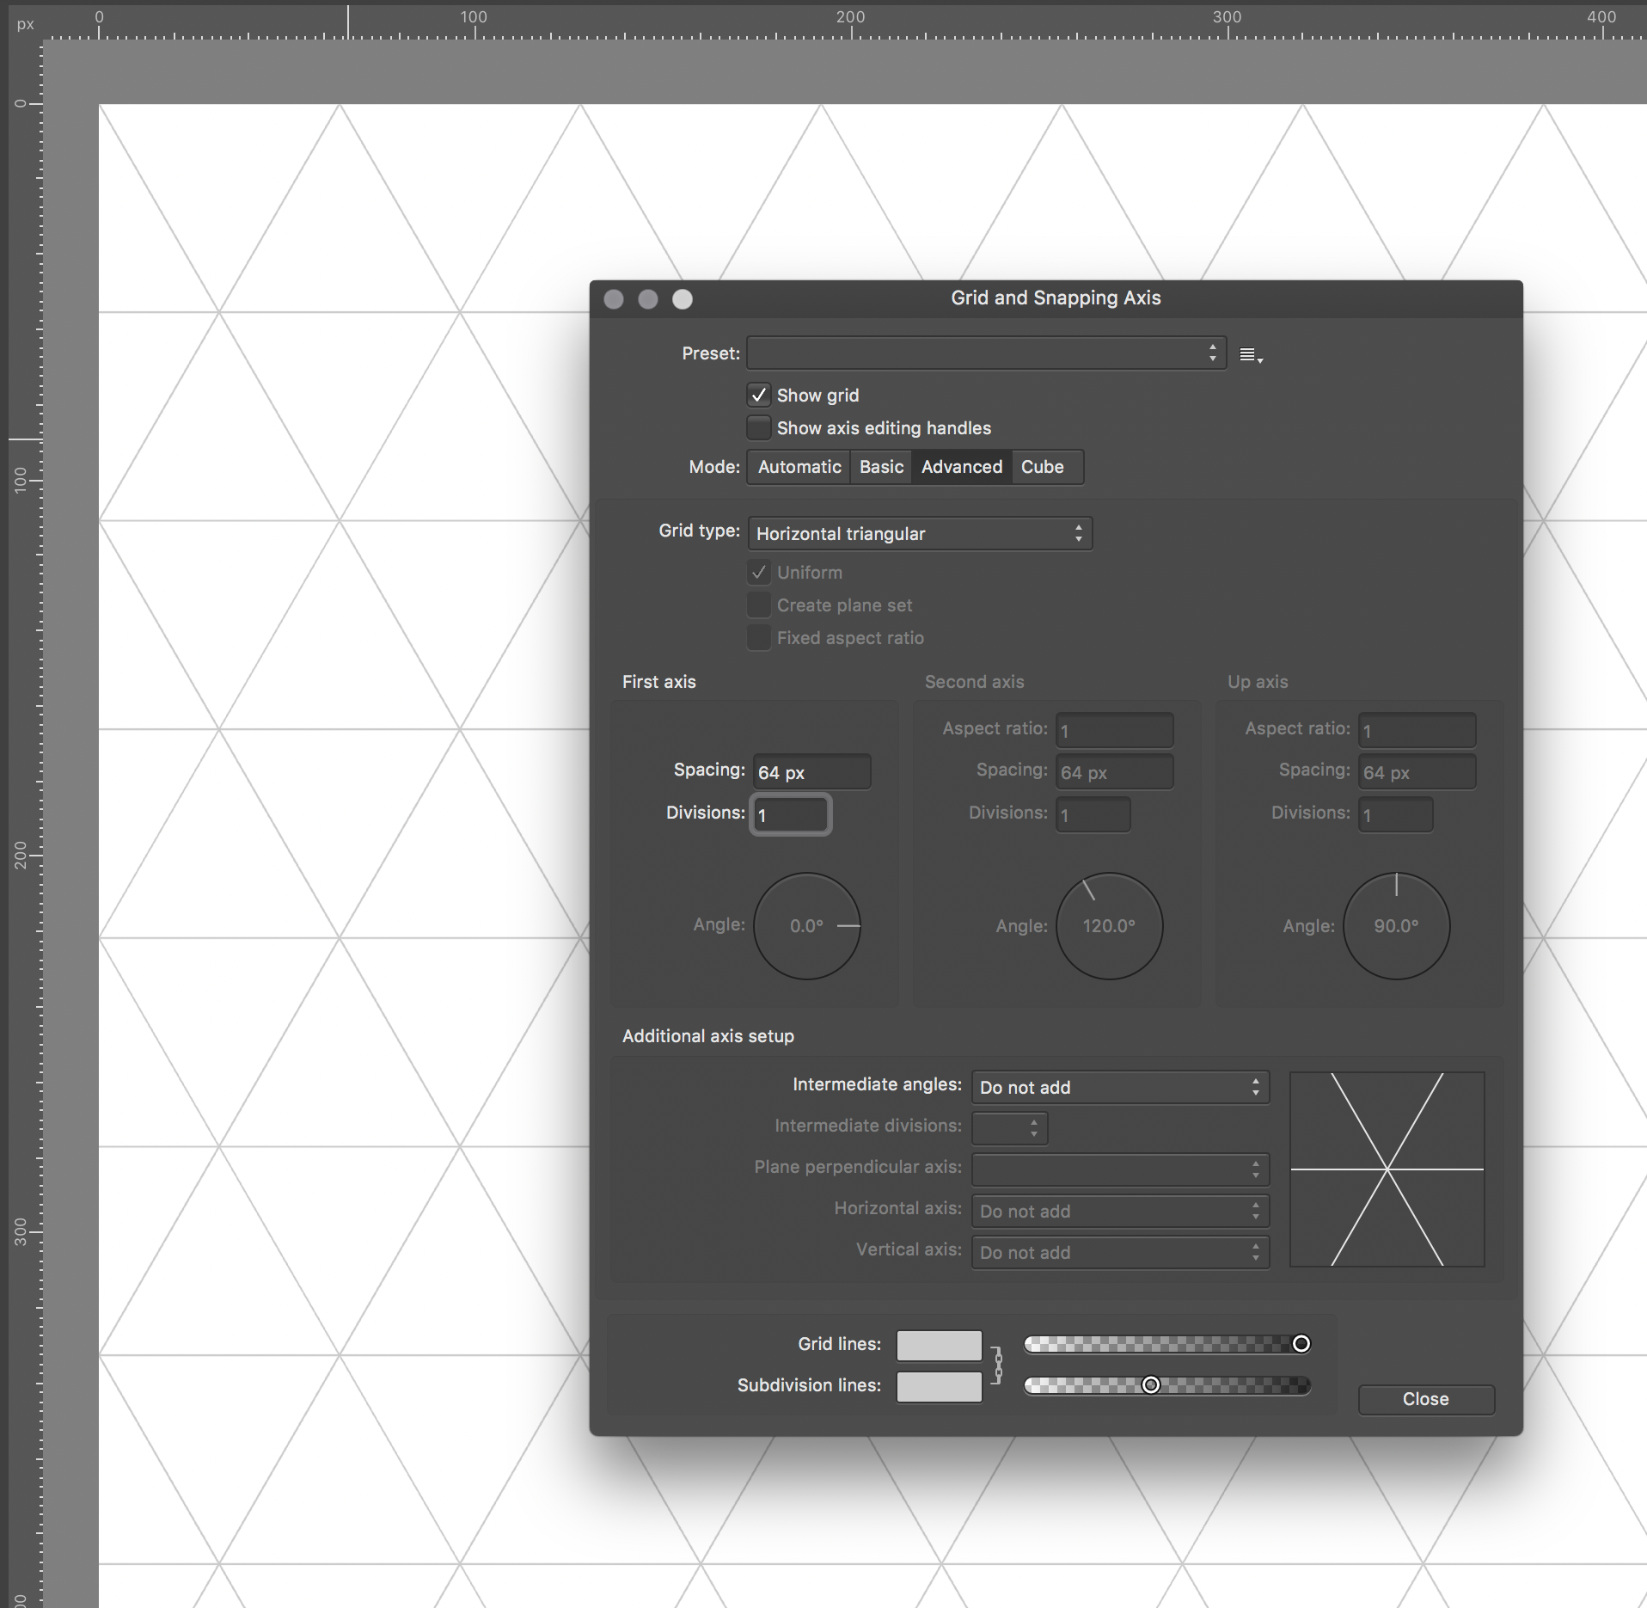Open Grid type Horizontal triangular dropdown
Viewport: 1647px width, 1608px height.
click(920, 534)
